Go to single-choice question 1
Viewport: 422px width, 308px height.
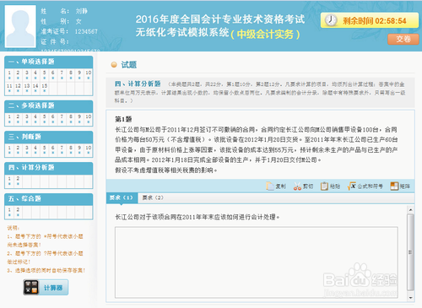pos(9,75)
